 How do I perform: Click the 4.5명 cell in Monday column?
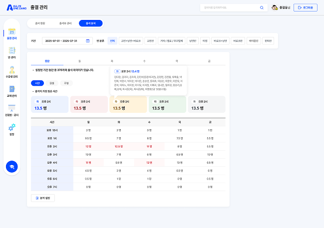click(88, 171)
